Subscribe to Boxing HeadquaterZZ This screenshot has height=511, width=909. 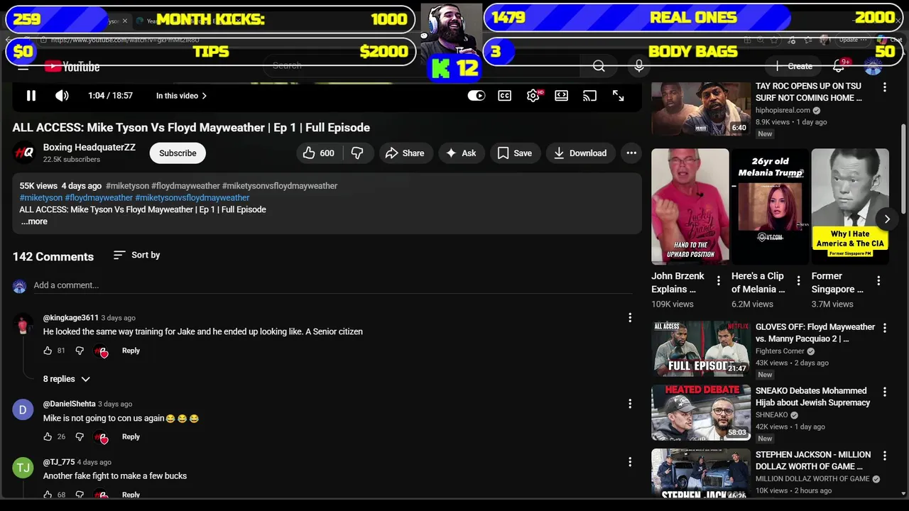(178, 153)
